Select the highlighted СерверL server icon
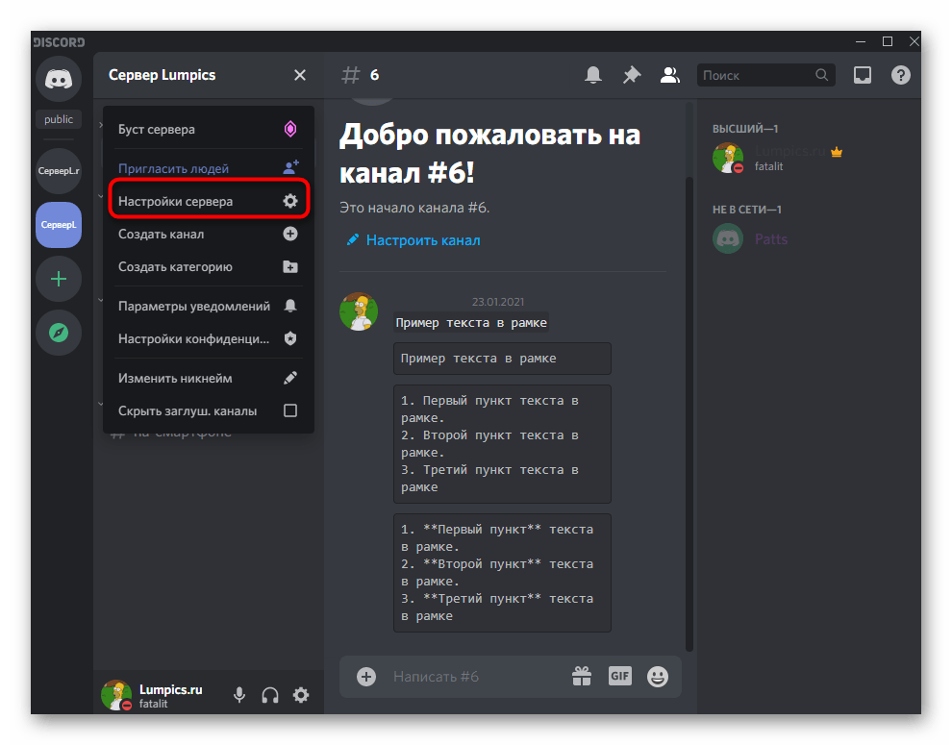This screenshot has width=952, height=745. (x=59, y=225)
